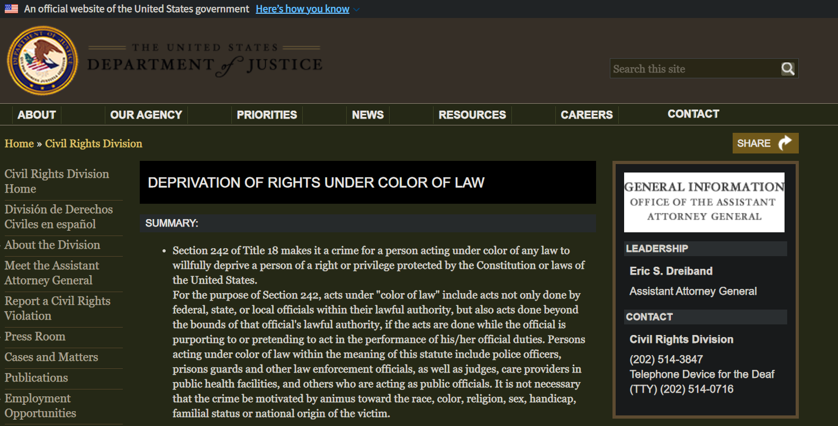Click the Civil Rights Division contact name

tap(681, 339)
